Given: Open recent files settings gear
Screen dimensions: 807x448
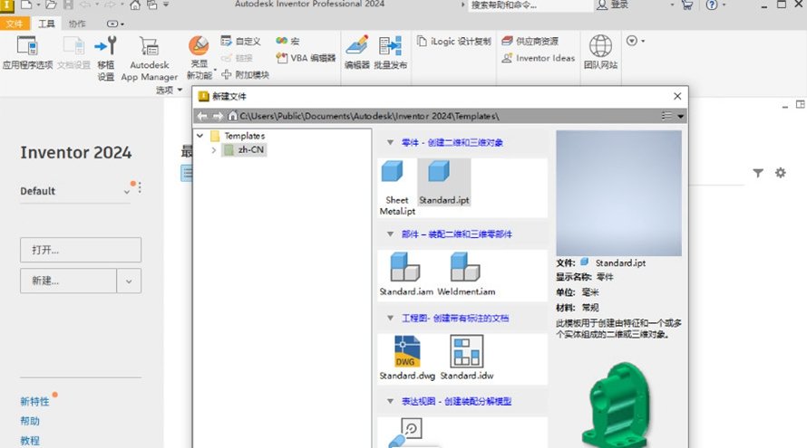Looking at the screenshot, I should [781, 173].
